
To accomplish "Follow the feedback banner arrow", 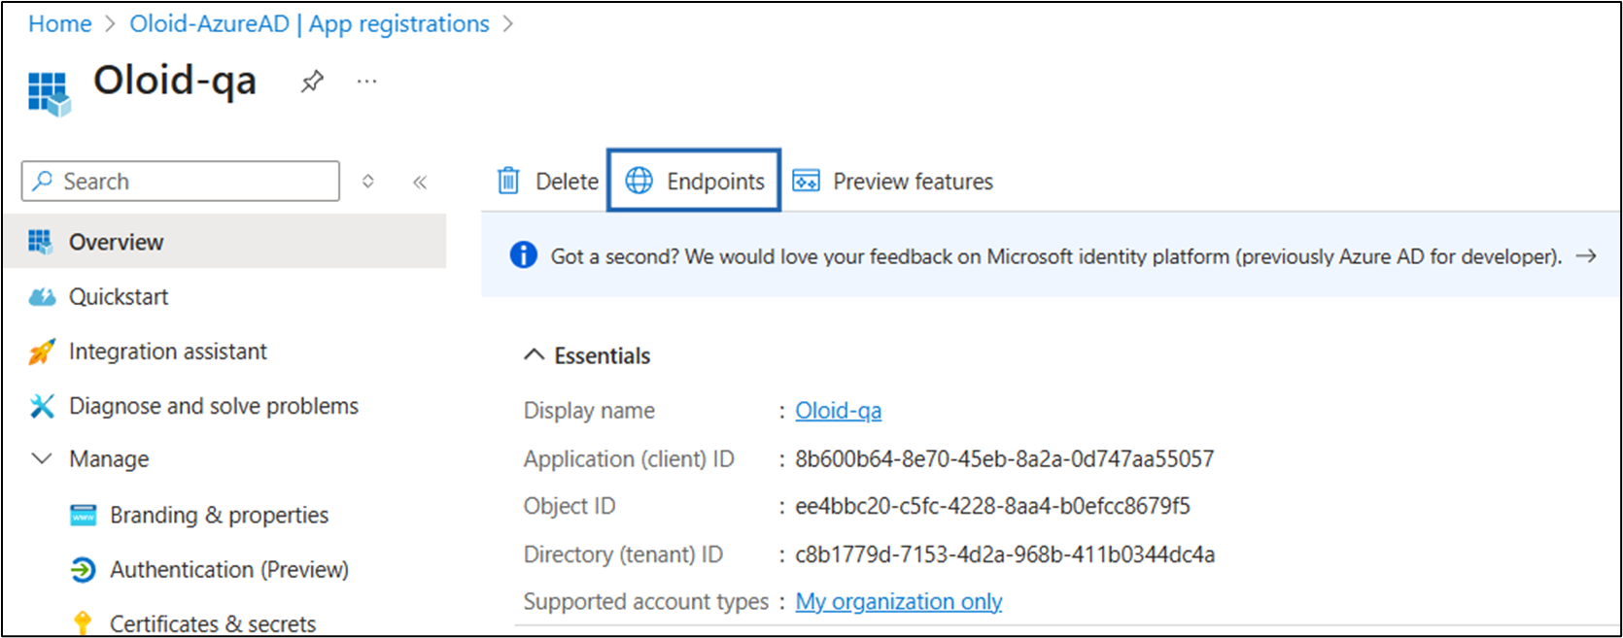I will (1586, 255).
